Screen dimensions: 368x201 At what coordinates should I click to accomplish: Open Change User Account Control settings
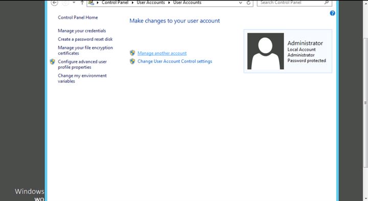point(175,61)
